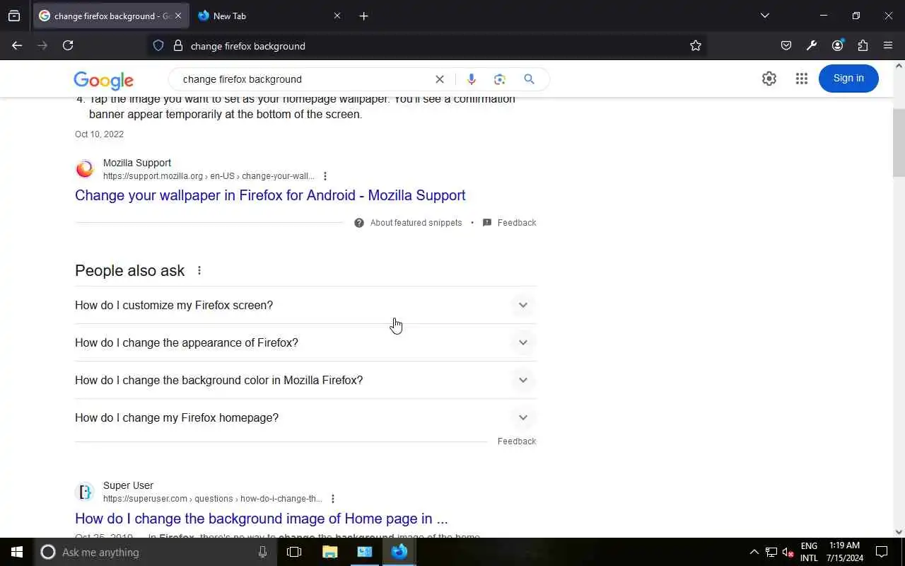Open the Extensions puzzle icon
This screenshot has width=905, height=566.
863,45
